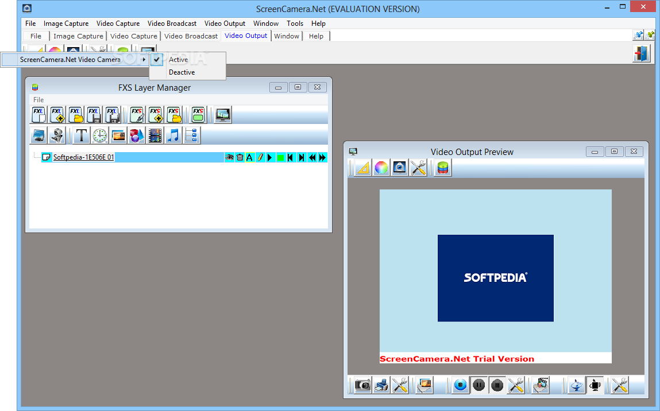Start recording with the blue record button
The width and height of the screenshot is (660, 411).
[461, 385]
